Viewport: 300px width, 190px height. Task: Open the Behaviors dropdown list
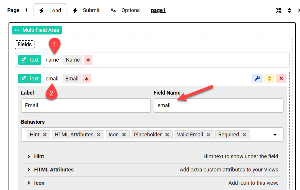click(275, 135)
